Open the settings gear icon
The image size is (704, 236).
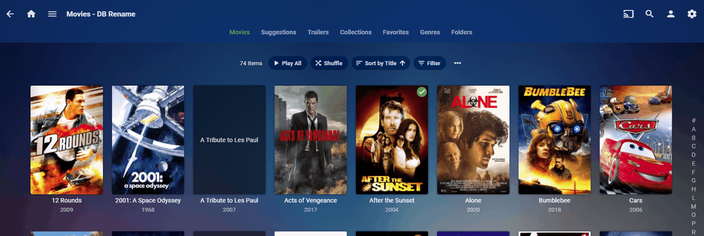pyautogui.click(x=692, y=14)
